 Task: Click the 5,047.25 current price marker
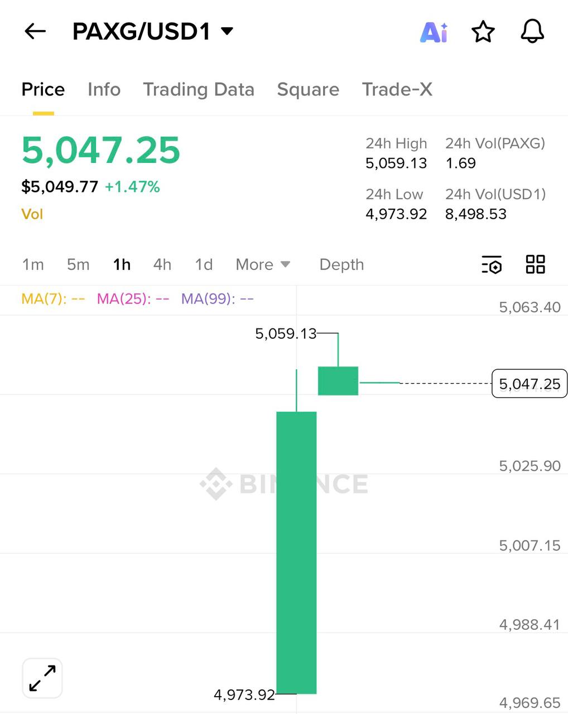(x=529, y=384)
